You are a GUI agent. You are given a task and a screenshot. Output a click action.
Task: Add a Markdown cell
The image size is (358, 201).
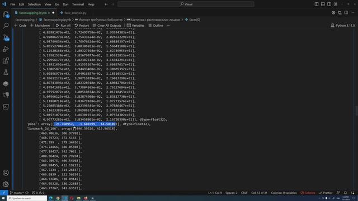(40, 26)
